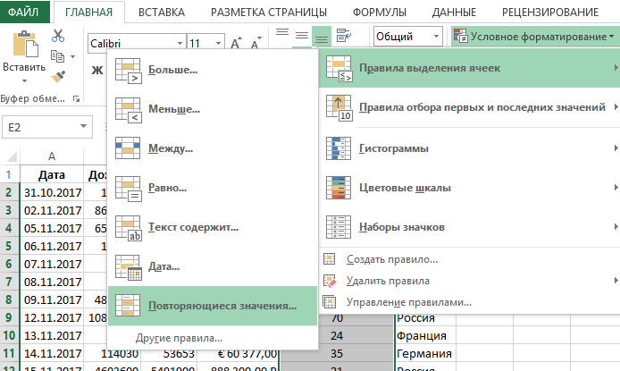Click cell with value € 60 377,00
The height and width of the screenshot is (371, 620).
pos(239,354)
